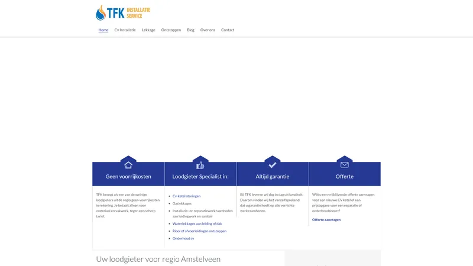Open the Onderhoud cv link
The image size is (473, 266).
coord(183,238)
